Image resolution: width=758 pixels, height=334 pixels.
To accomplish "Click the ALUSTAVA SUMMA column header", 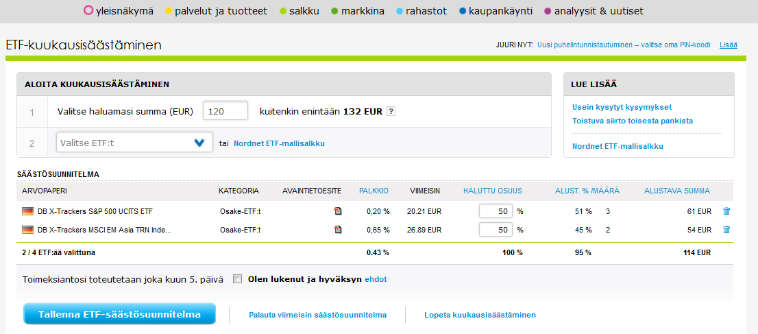I will (x=677, y=191).
